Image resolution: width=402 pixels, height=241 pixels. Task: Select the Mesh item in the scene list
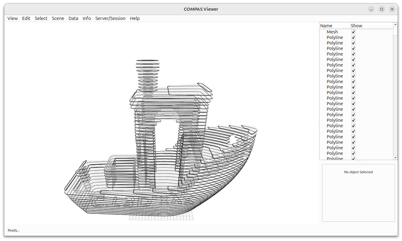click(x=332, y=32)
